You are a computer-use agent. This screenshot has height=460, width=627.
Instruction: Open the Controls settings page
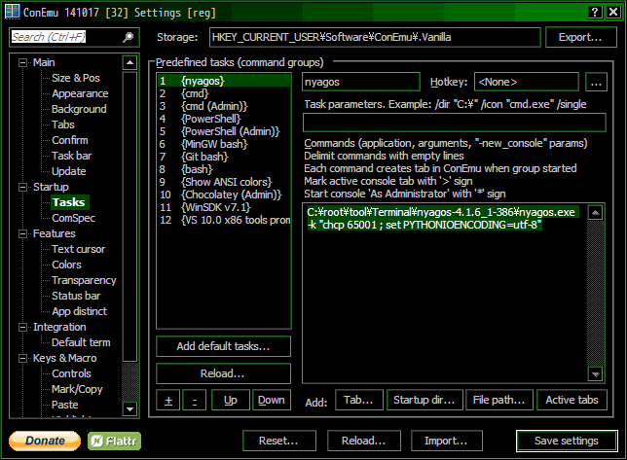pos(71,373)
